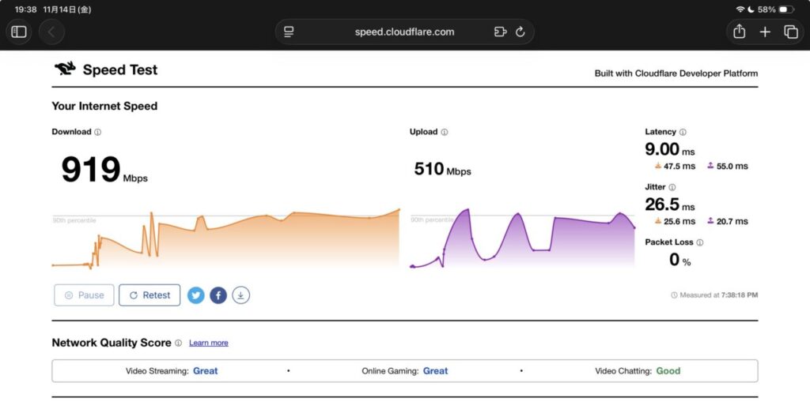The image size is (810, 409).
Task: Share results on Facebook
Action: (x=218, y=295)
